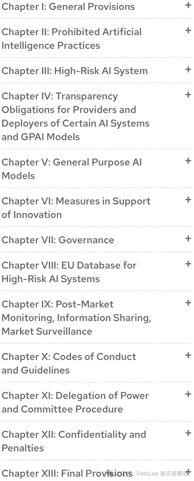
Task: Expand Chapter II using its plus icon
Action: (x=188, y=30)
